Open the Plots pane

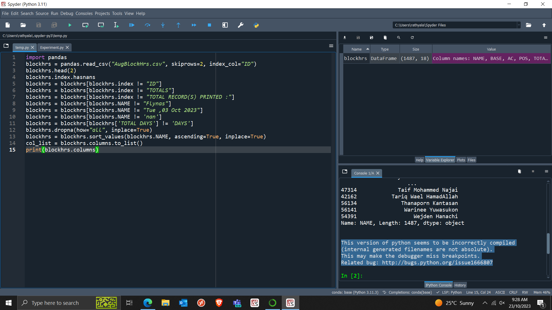(461, 160)
